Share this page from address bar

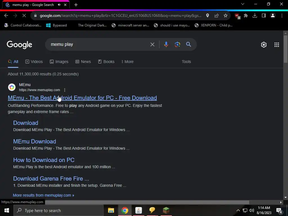click(x=217, y=16)
